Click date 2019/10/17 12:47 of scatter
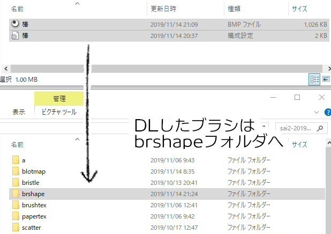The height and width of the screenshot is (234, 331). 174,228
